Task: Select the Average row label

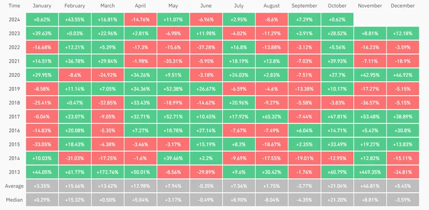Action: click(x=13, y=186)
